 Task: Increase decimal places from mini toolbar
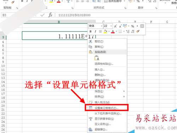(128, 32)
